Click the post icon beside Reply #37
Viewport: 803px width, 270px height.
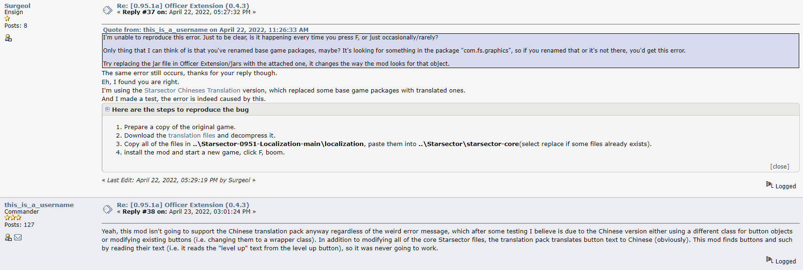(x=108, y=10)
